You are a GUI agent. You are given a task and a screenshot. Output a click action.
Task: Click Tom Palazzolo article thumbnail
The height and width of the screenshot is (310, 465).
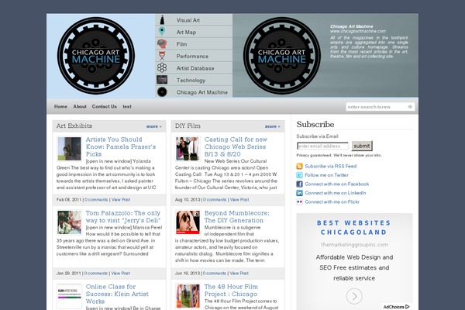[x=69, y=222]
